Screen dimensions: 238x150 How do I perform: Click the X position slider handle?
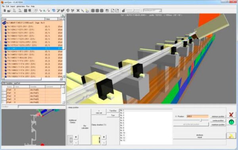click(201, 120)
